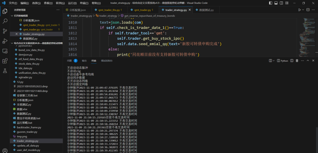Viewport: 318px width, 153px height.
Task: Open the Search view in activity bar
Action: pyautogui.click(x=5, y=21)
